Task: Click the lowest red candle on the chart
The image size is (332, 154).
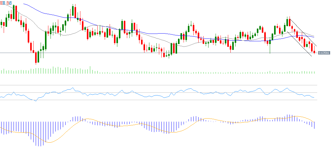Action: [36, 57]
